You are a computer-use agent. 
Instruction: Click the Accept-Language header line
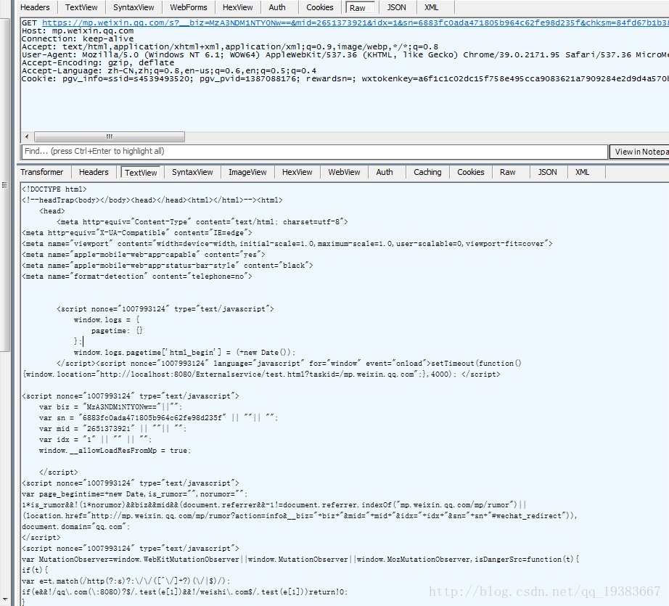(169, 71)
